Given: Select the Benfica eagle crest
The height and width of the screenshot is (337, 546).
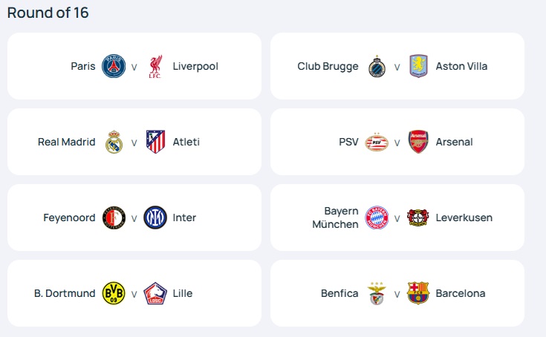Looking at the screenshot, I should [377, 293].
